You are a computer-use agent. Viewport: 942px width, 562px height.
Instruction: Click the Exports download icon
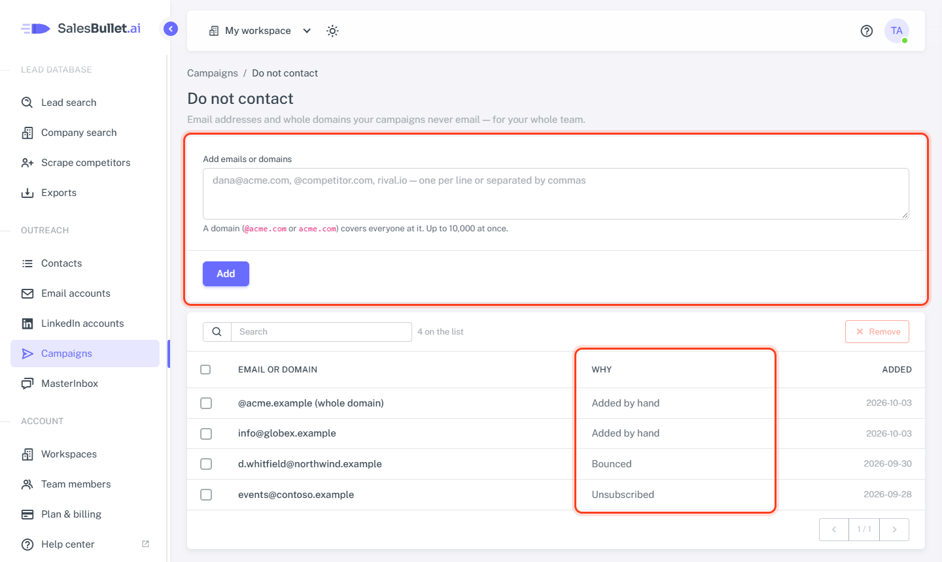(x=27, y=193)
